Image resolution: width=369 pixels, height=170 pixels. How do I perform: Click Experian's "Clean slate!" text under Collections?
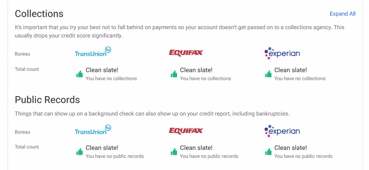(x=291, y=70)
